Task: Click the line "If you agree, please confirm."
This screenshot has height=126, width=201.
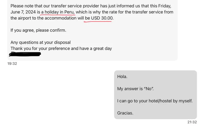Action: [38, 30]
